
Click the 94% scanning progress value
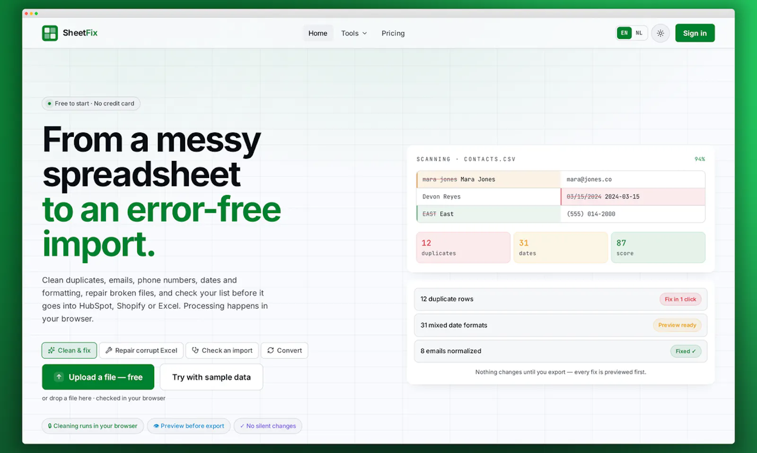(x=700, y=159)
